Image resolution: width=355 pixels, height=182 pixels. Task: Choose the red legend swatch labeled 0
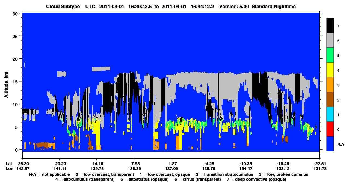point(330,129)
